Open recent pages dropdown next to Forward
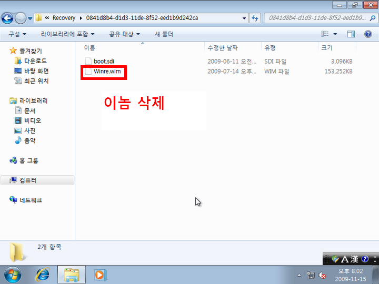Viewport: 379px width, 284px height. pos(30,18)
